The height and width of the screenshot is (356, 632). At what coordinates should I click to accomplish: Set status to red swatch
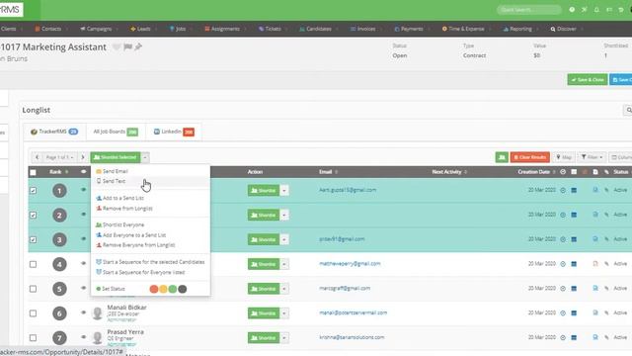pyautogui.click(x=154, y=289)
